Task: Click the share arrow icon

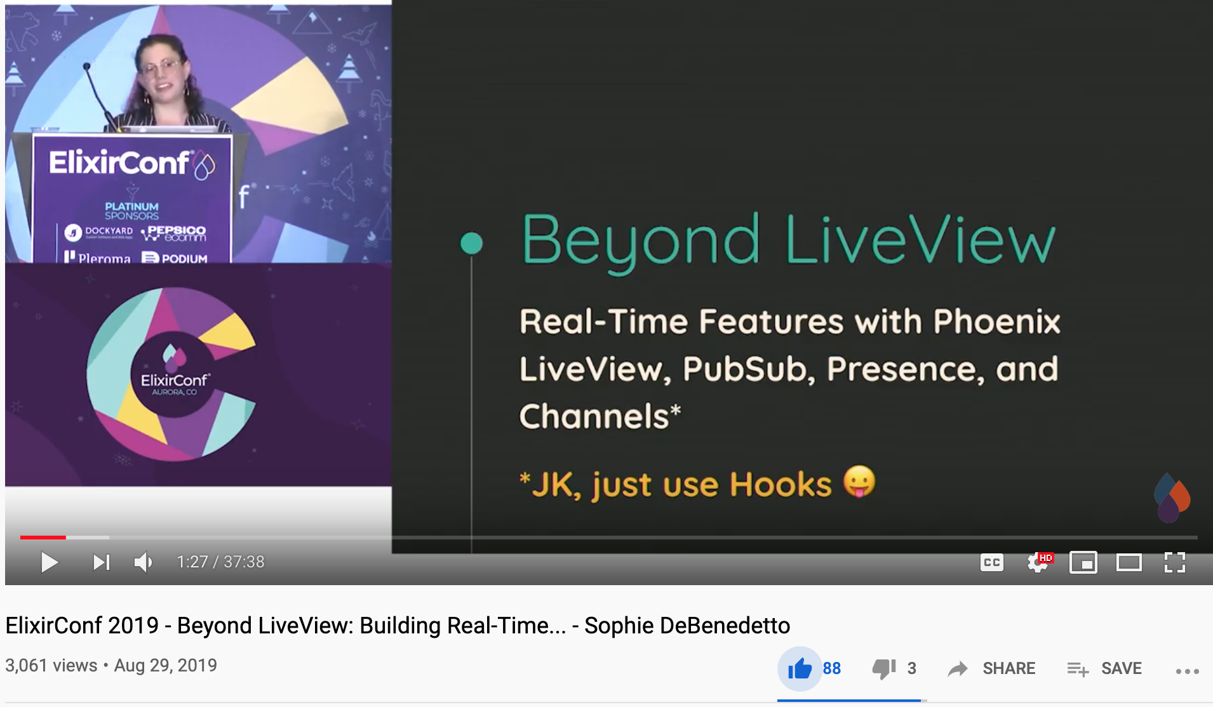Action: (x=958, y=668)
